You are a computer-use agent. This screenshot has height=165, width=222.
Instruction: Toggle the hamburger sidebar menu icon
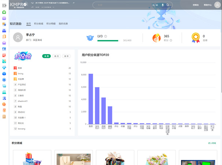pyautogui.click(x=4, y=5)
